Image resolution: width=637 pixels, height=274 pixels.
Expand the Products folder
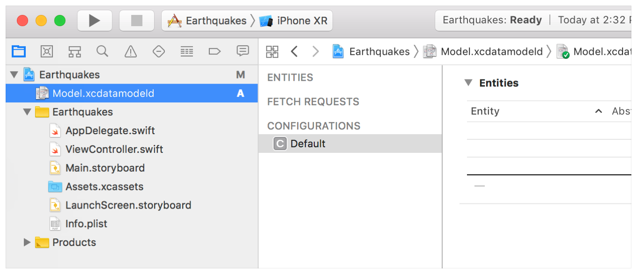[27, 242]
